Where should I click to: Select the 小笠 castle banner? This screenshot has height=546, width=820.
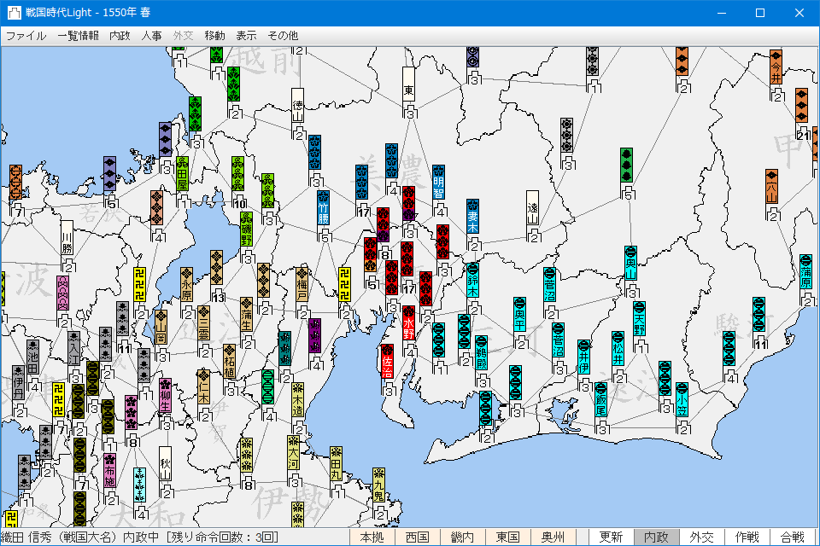pyautogui.click(x=682, y=400)
